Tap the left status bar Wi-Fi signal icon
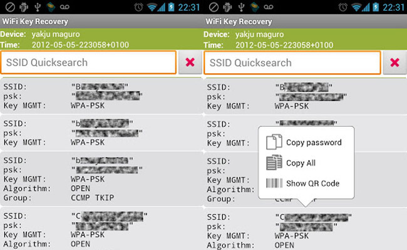The width and height of the screenshot is (407, 250). (x=152, y=7)
